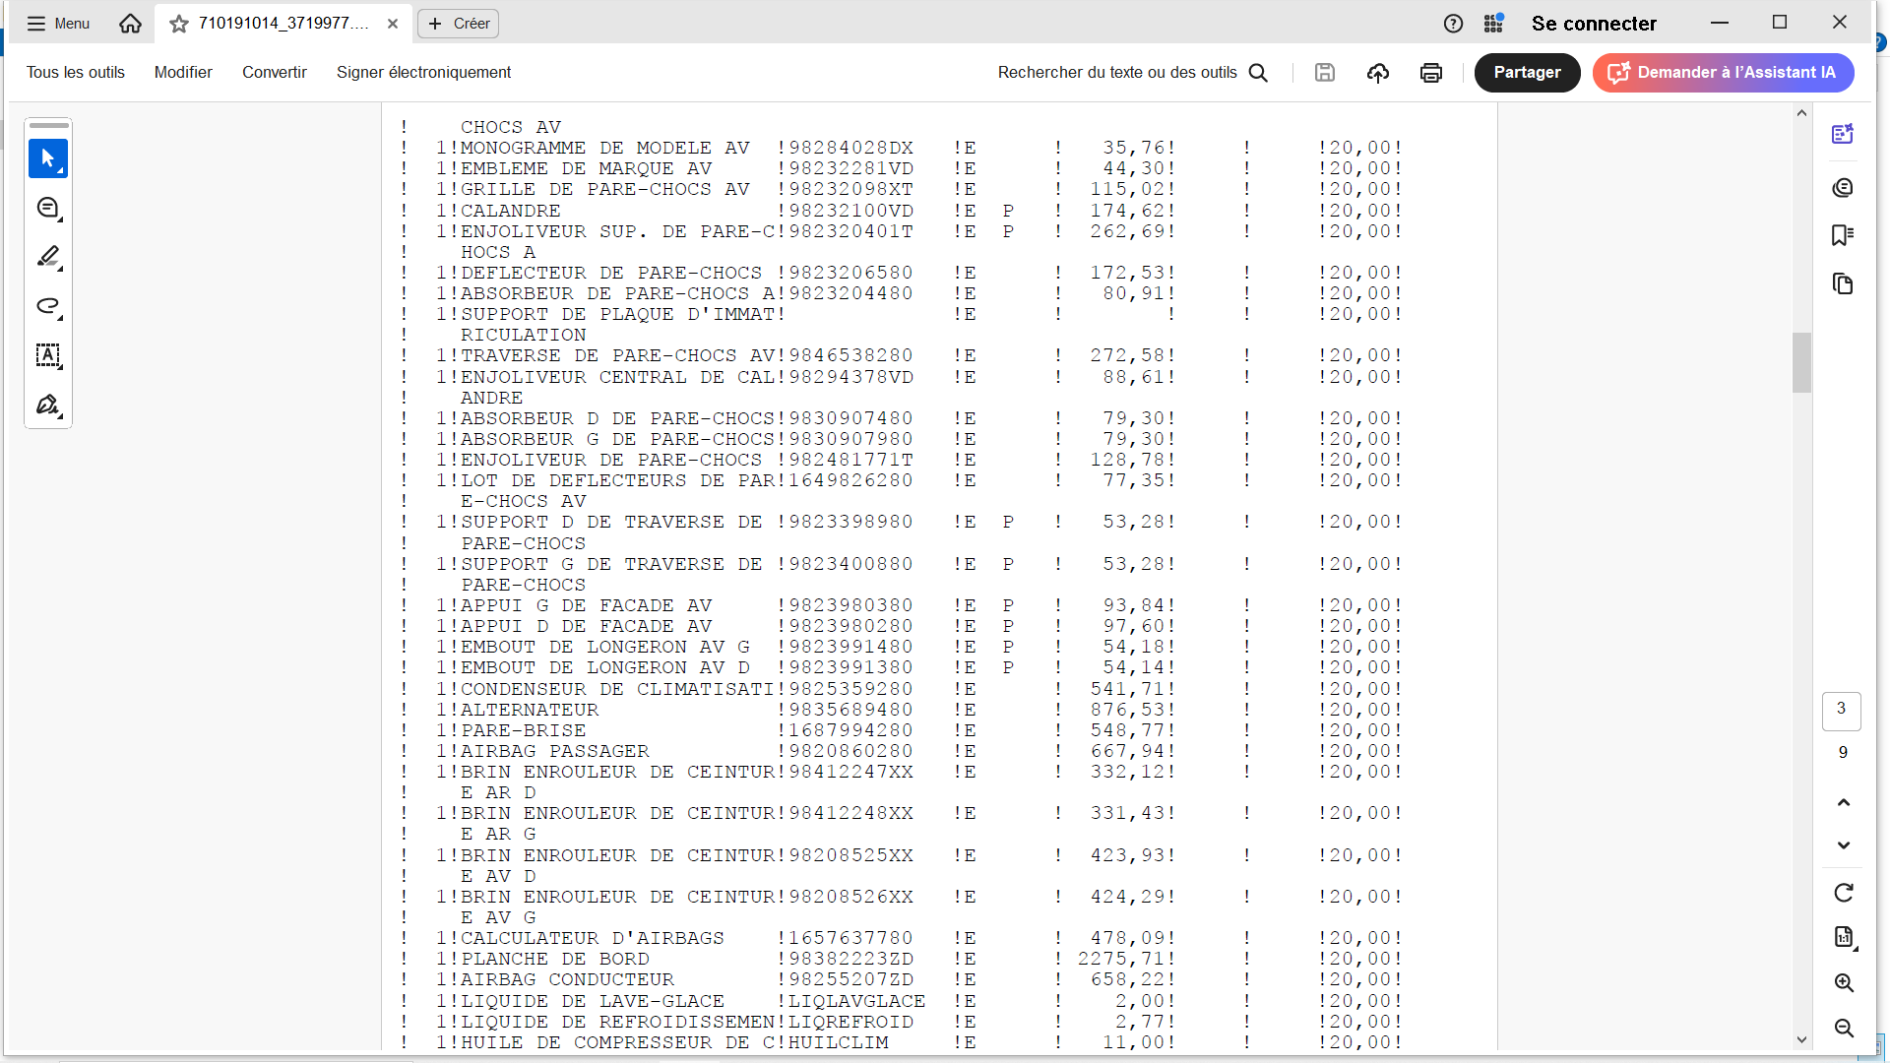Viewport: 1890px width, 1063px height.
Task: Select the freehand draw loop tool
Action: click(x=47, y=306)
